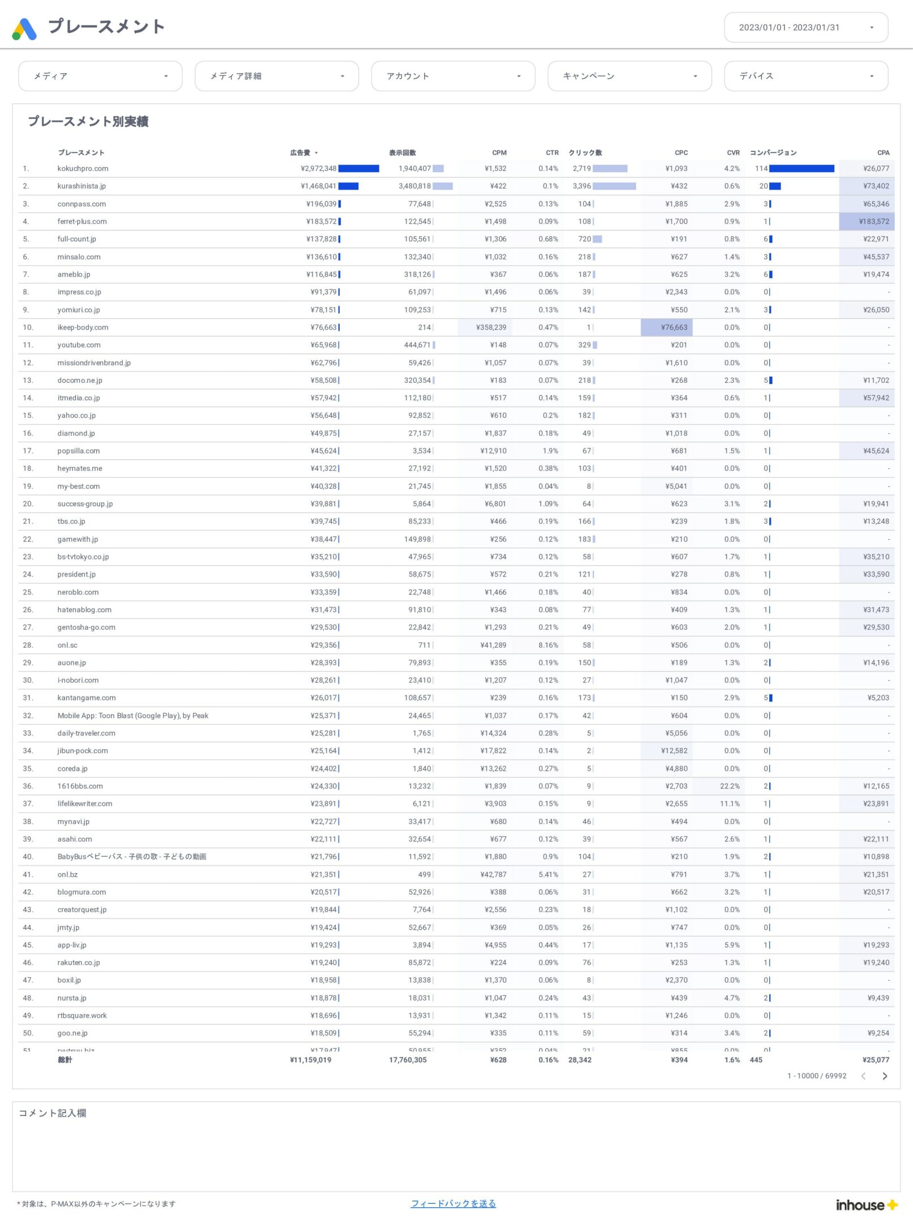Sort table by コンバージョン column header

[773, 153]
